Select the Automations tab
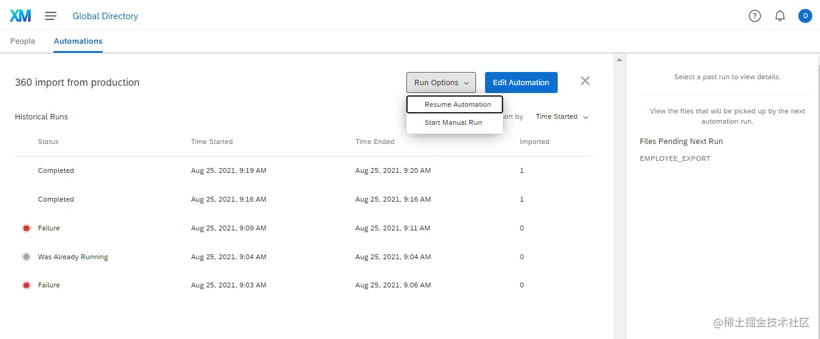Viewport: 820px width, 339px height. coord(78,41)
